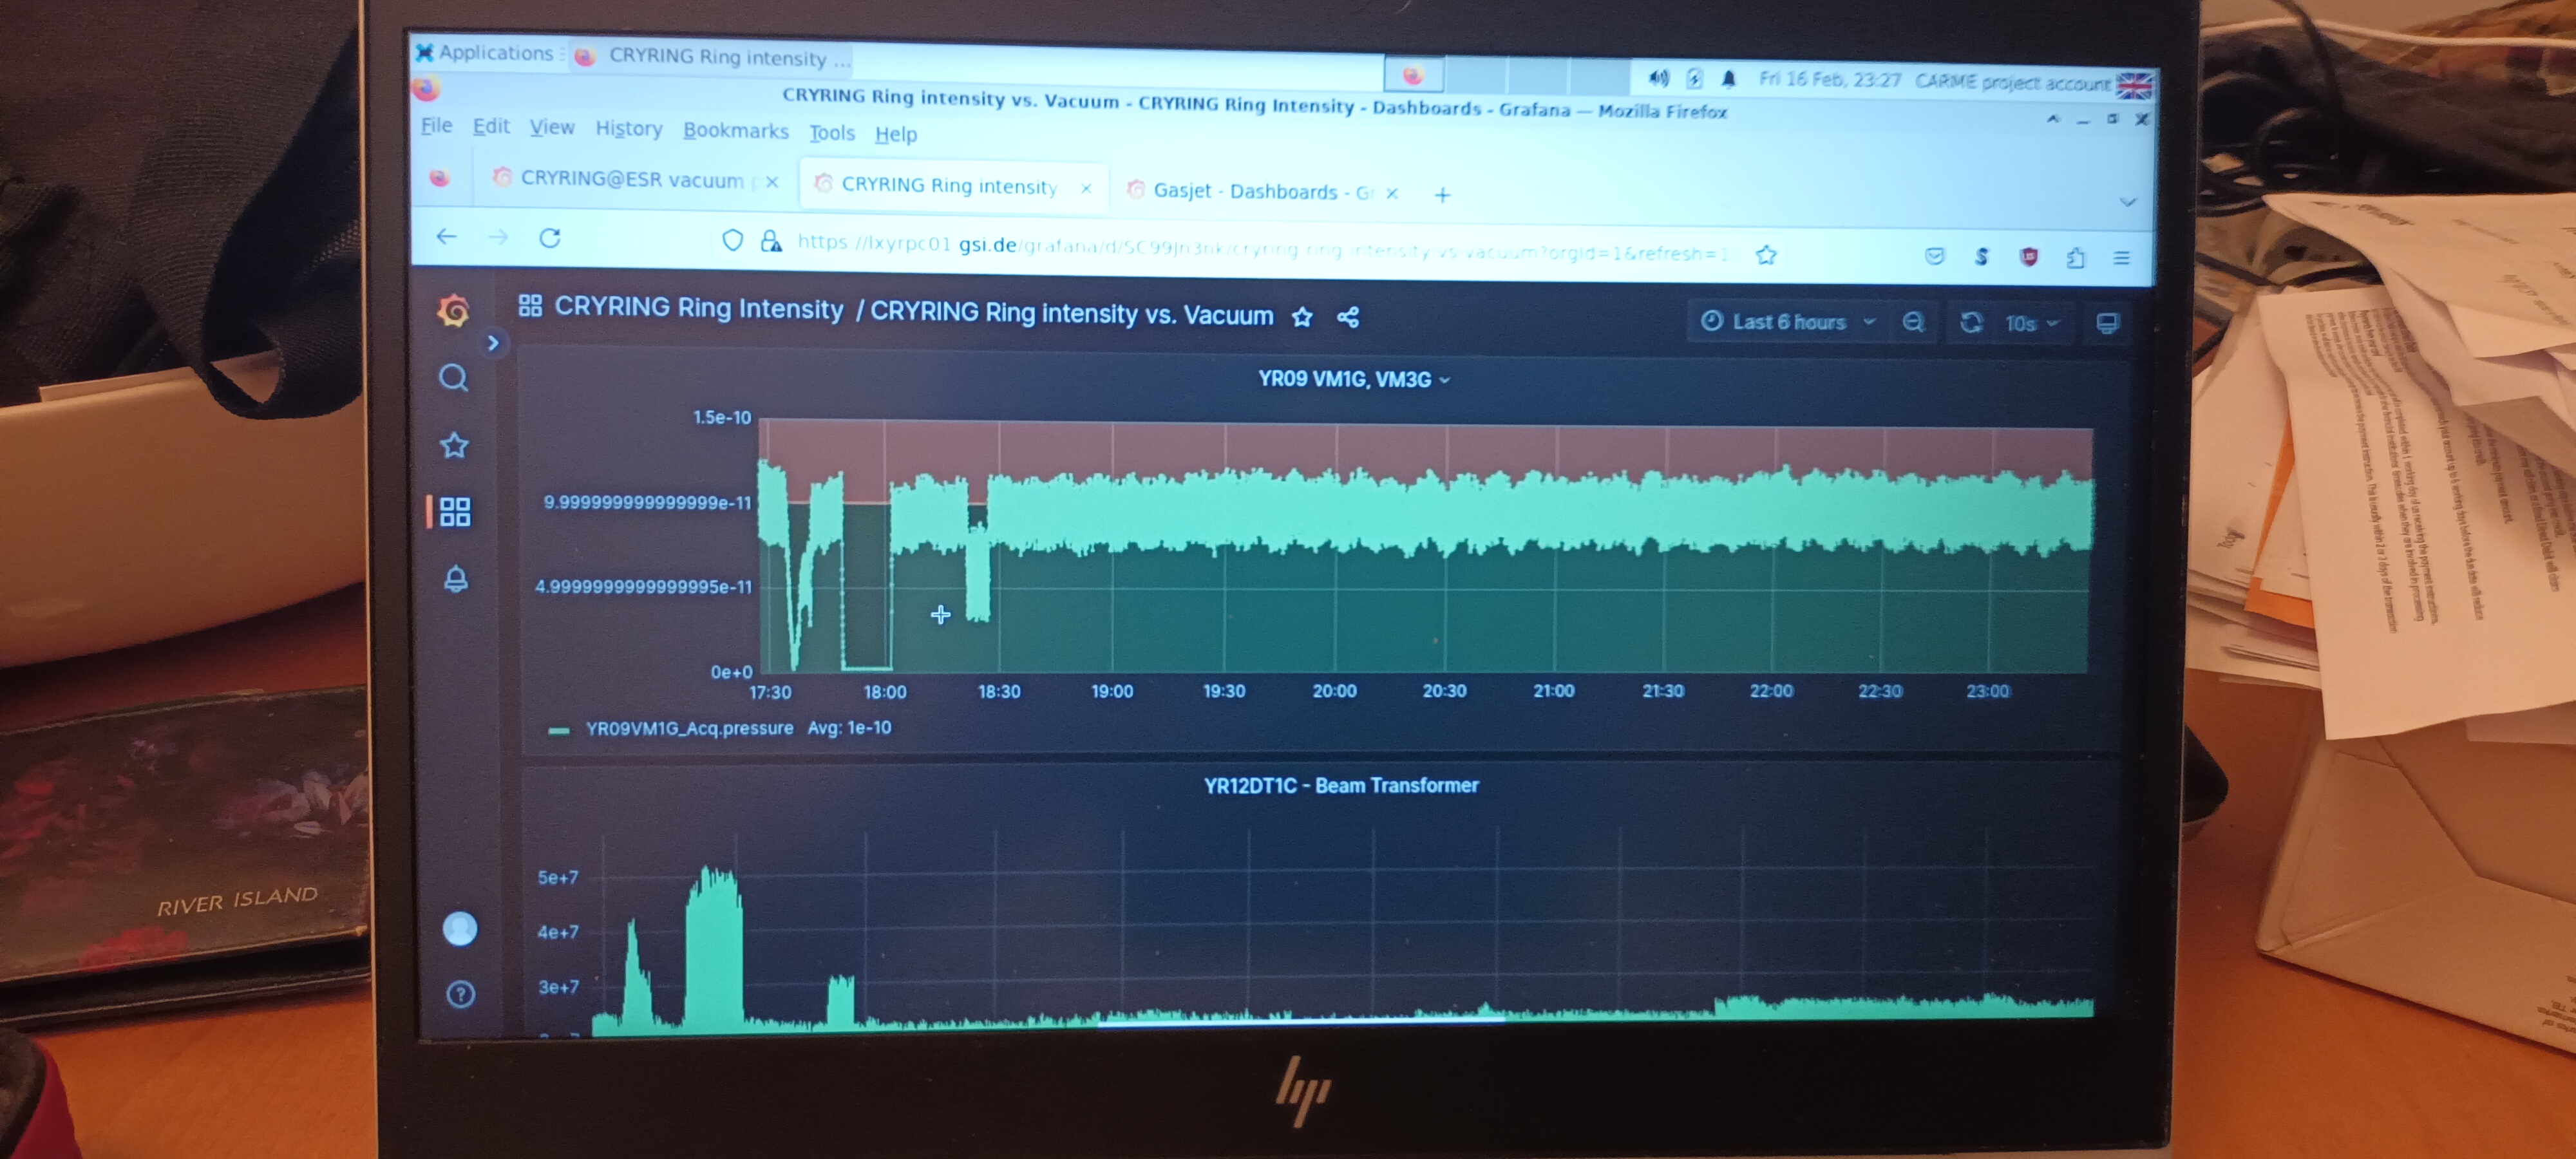2576x1159 pixels.
Task: Expand the sidebar with chevron arrow
Action: (x=493, y=343)
